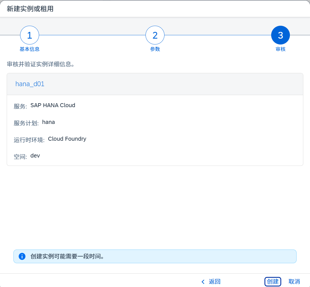Open the 参数 step label
Image resolution: width=310 pixels, height=287 pixels.
click(x=155, y=49)
